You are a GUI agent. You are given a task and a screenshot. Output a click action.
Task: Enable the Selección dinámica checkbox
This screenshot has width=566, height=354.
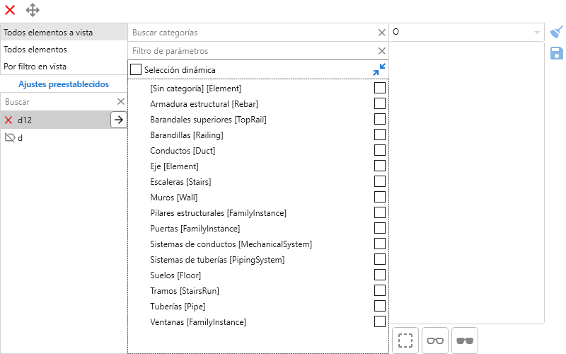pyautogui.click(x=136, y=69)
